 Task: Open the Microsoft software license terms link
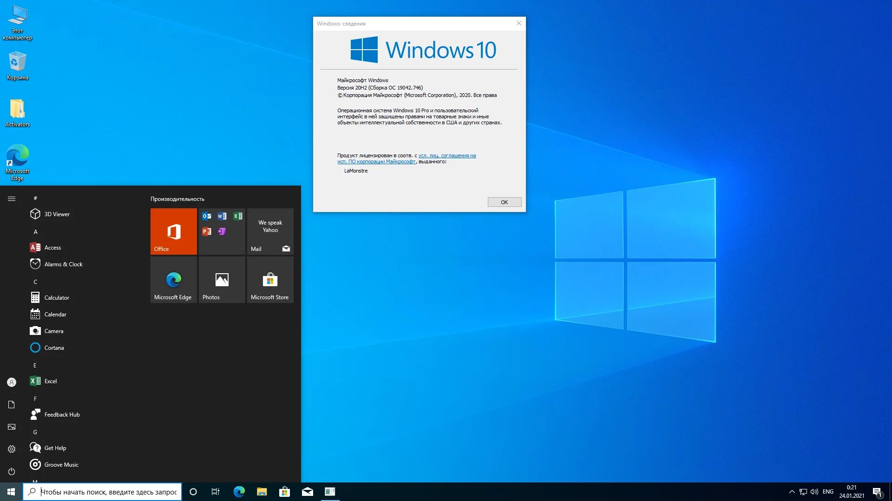pos(446,156)
